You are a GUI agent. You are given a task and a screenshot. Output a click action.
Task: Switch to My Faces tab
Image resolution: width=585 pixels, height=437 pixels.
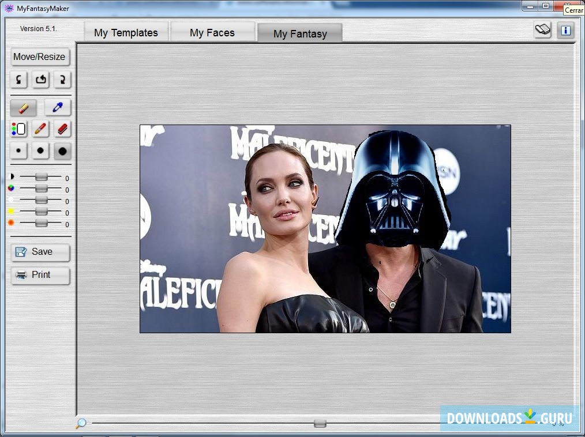212,32
